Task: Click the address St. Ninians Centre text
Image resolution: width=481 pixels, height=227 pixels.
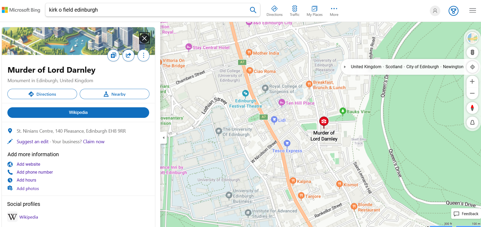Action: point(71,131)
